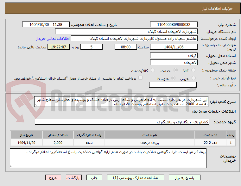Select the جزیی purchase type radio
Image resolution: width=241 pixels, height=186 pixels.
coord(194,78)
